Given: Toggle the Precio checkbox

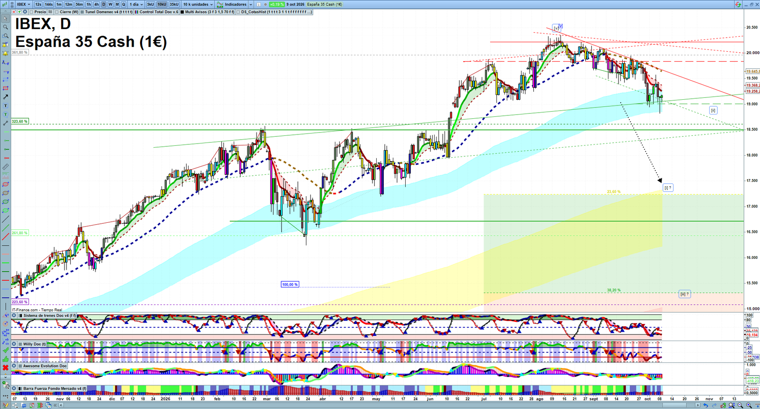Looking at the screenshot, I should click(31, 12).
